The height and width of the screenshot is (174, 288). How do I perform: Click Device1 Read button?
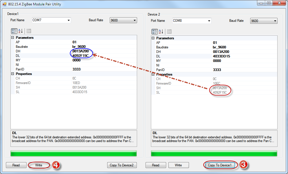(x=16, y=165)
